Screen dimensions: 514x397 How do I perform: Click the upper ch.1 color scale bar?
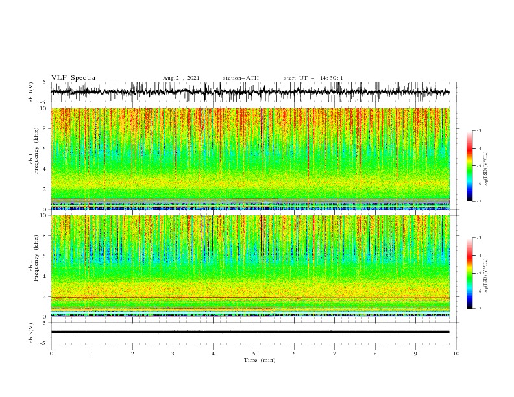pyautogui.click(x=469, y=166)
